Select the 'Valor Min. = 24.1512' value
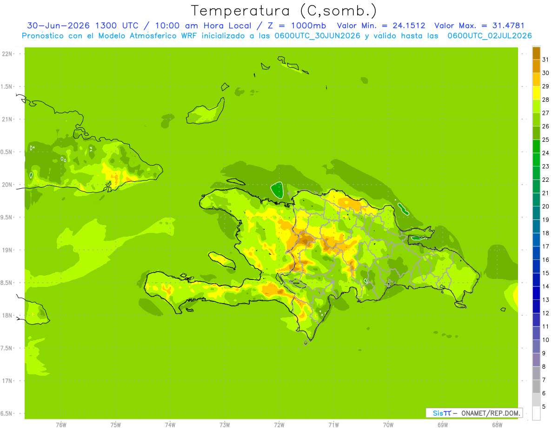 (x=381, y=26)
